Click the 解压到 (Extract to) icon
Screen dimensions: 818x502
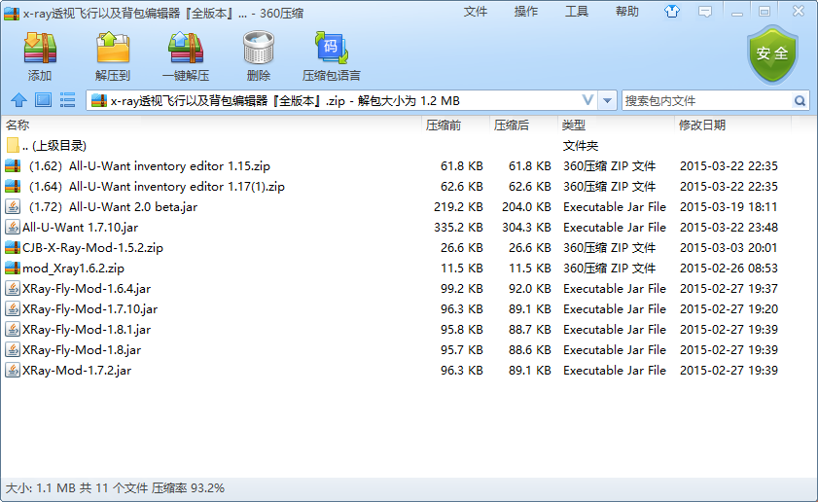(x=113, y=48)
